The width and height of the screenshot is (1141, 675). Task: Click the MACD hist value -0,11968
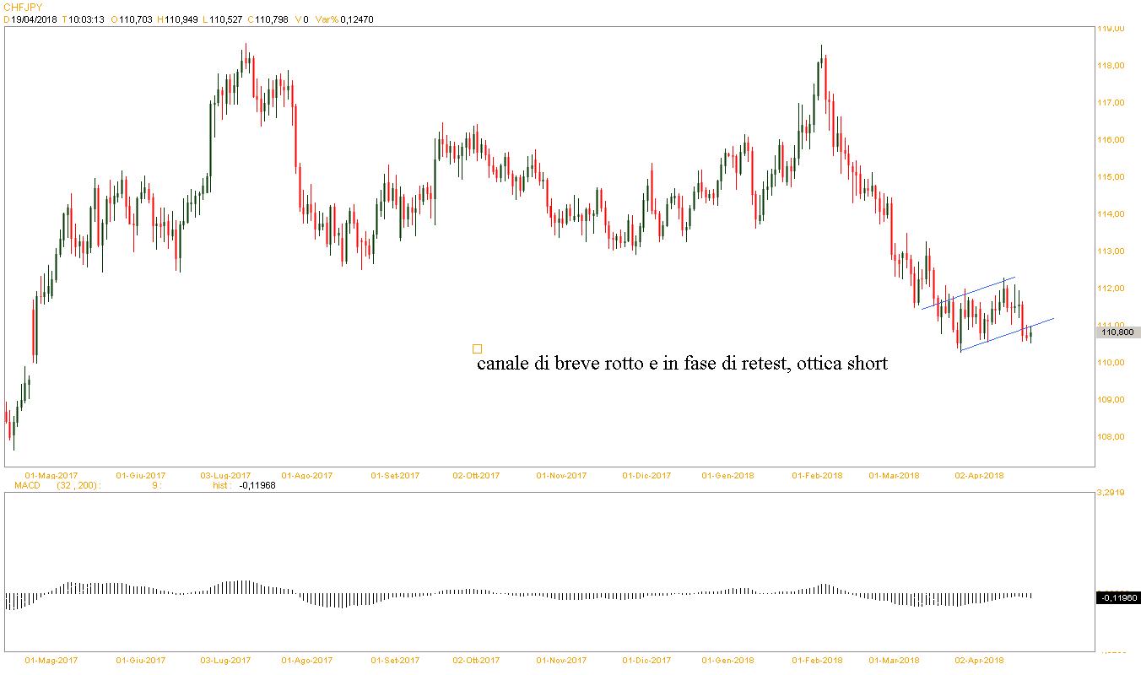tap(257, 486)
